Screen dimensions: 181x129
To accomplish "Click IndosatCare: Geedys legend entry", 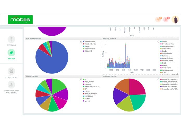I will tap(169, 79).
